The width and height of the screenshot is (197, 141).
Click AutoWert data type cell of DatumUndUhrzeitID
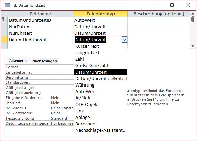(x=101, y=20)
